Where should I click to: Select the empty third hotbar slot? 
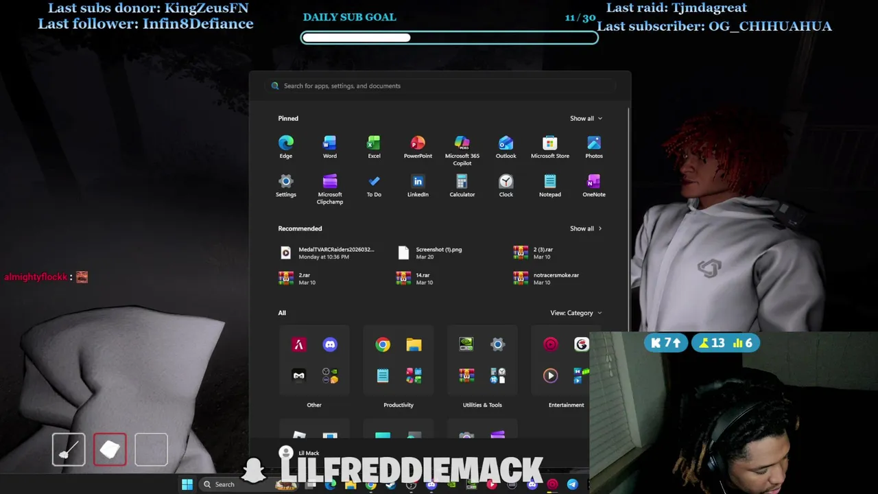coord(151,449)
